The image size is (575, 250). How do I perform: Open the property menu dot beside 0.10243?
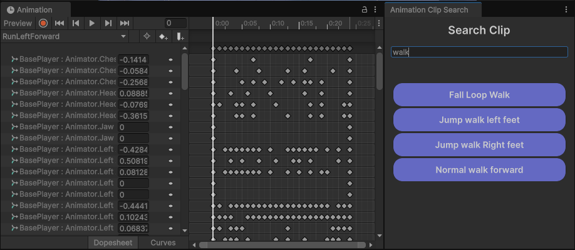pos(170,217)
